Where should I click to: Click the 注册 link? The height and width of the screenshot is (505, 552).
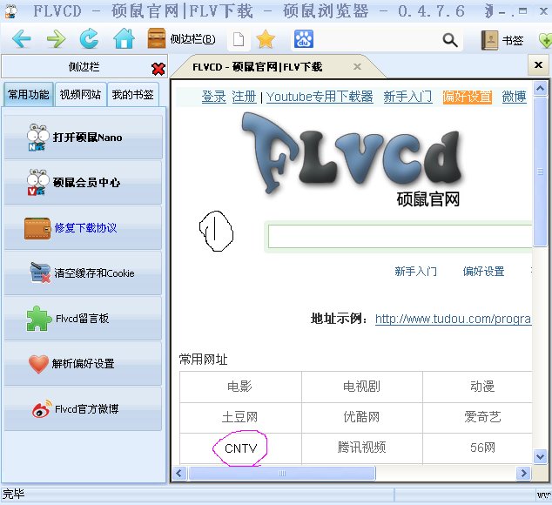(244, 96)
